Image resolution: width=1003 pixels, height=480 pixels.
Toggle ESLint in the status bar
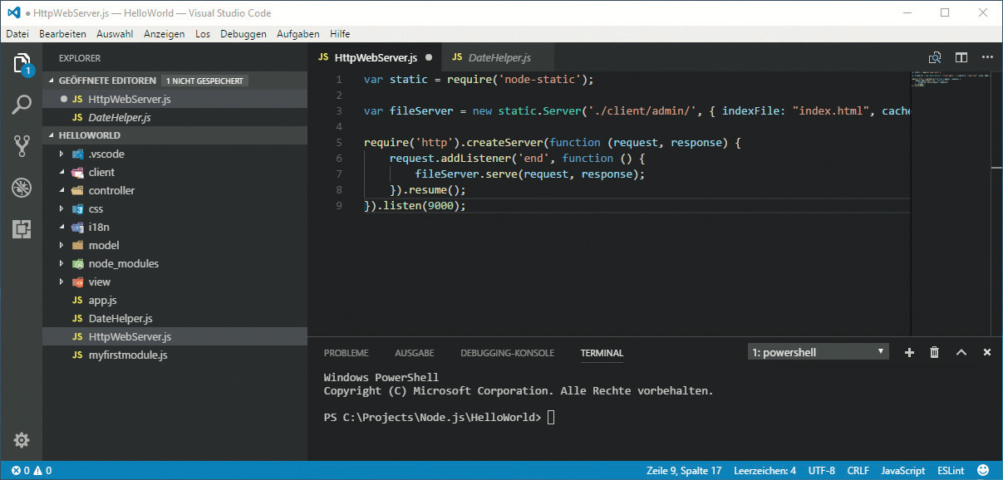coord(951,471)
